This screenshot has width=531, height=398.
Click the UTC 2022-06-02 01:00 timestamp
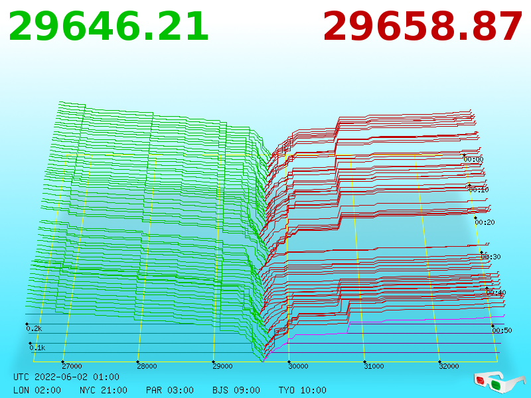(x=66, y=377)
